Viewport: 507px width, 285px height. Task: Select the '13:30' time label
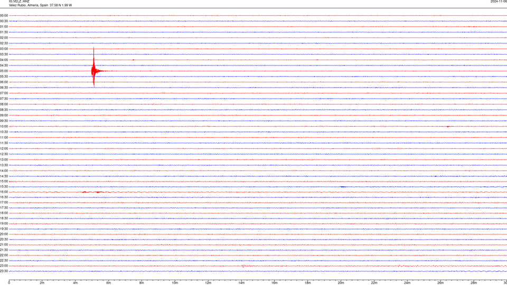click(4, 165)
